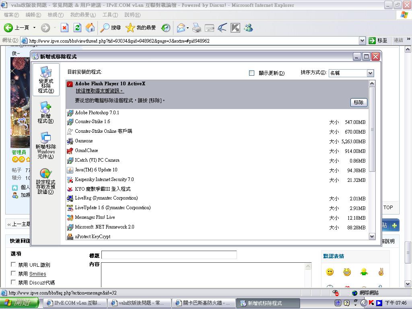The width and height of the screenshot is (412, 309).
Task: Open the History clock icon
Action: [x=166, y=28]
